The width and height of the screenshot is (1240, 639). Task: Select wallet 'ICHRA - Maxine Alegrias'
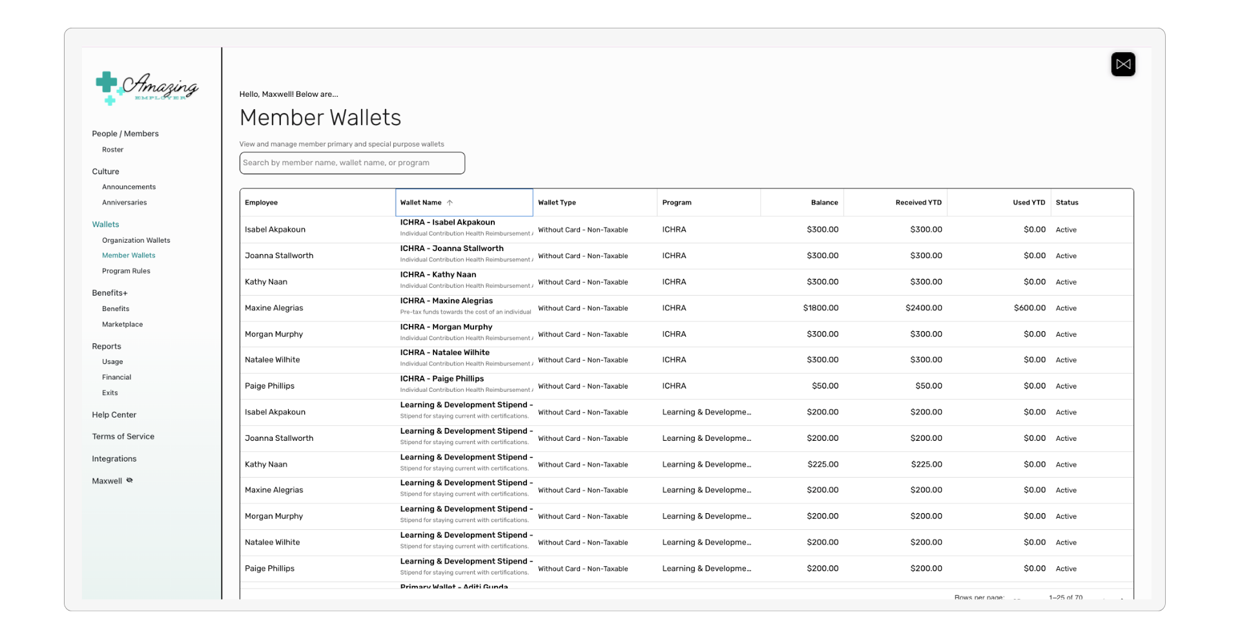446,301
